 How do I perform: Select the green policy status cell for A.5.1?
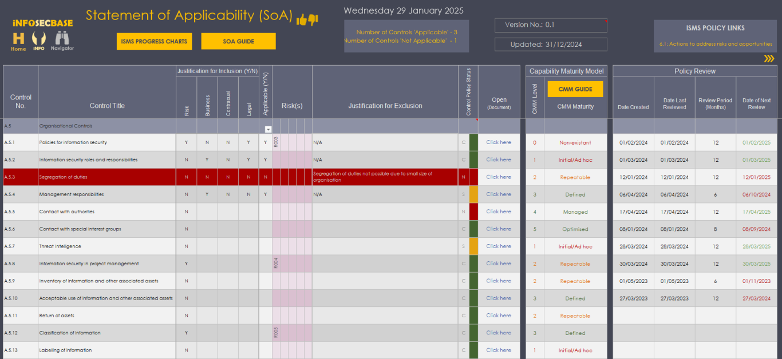(x=473, y=142)
